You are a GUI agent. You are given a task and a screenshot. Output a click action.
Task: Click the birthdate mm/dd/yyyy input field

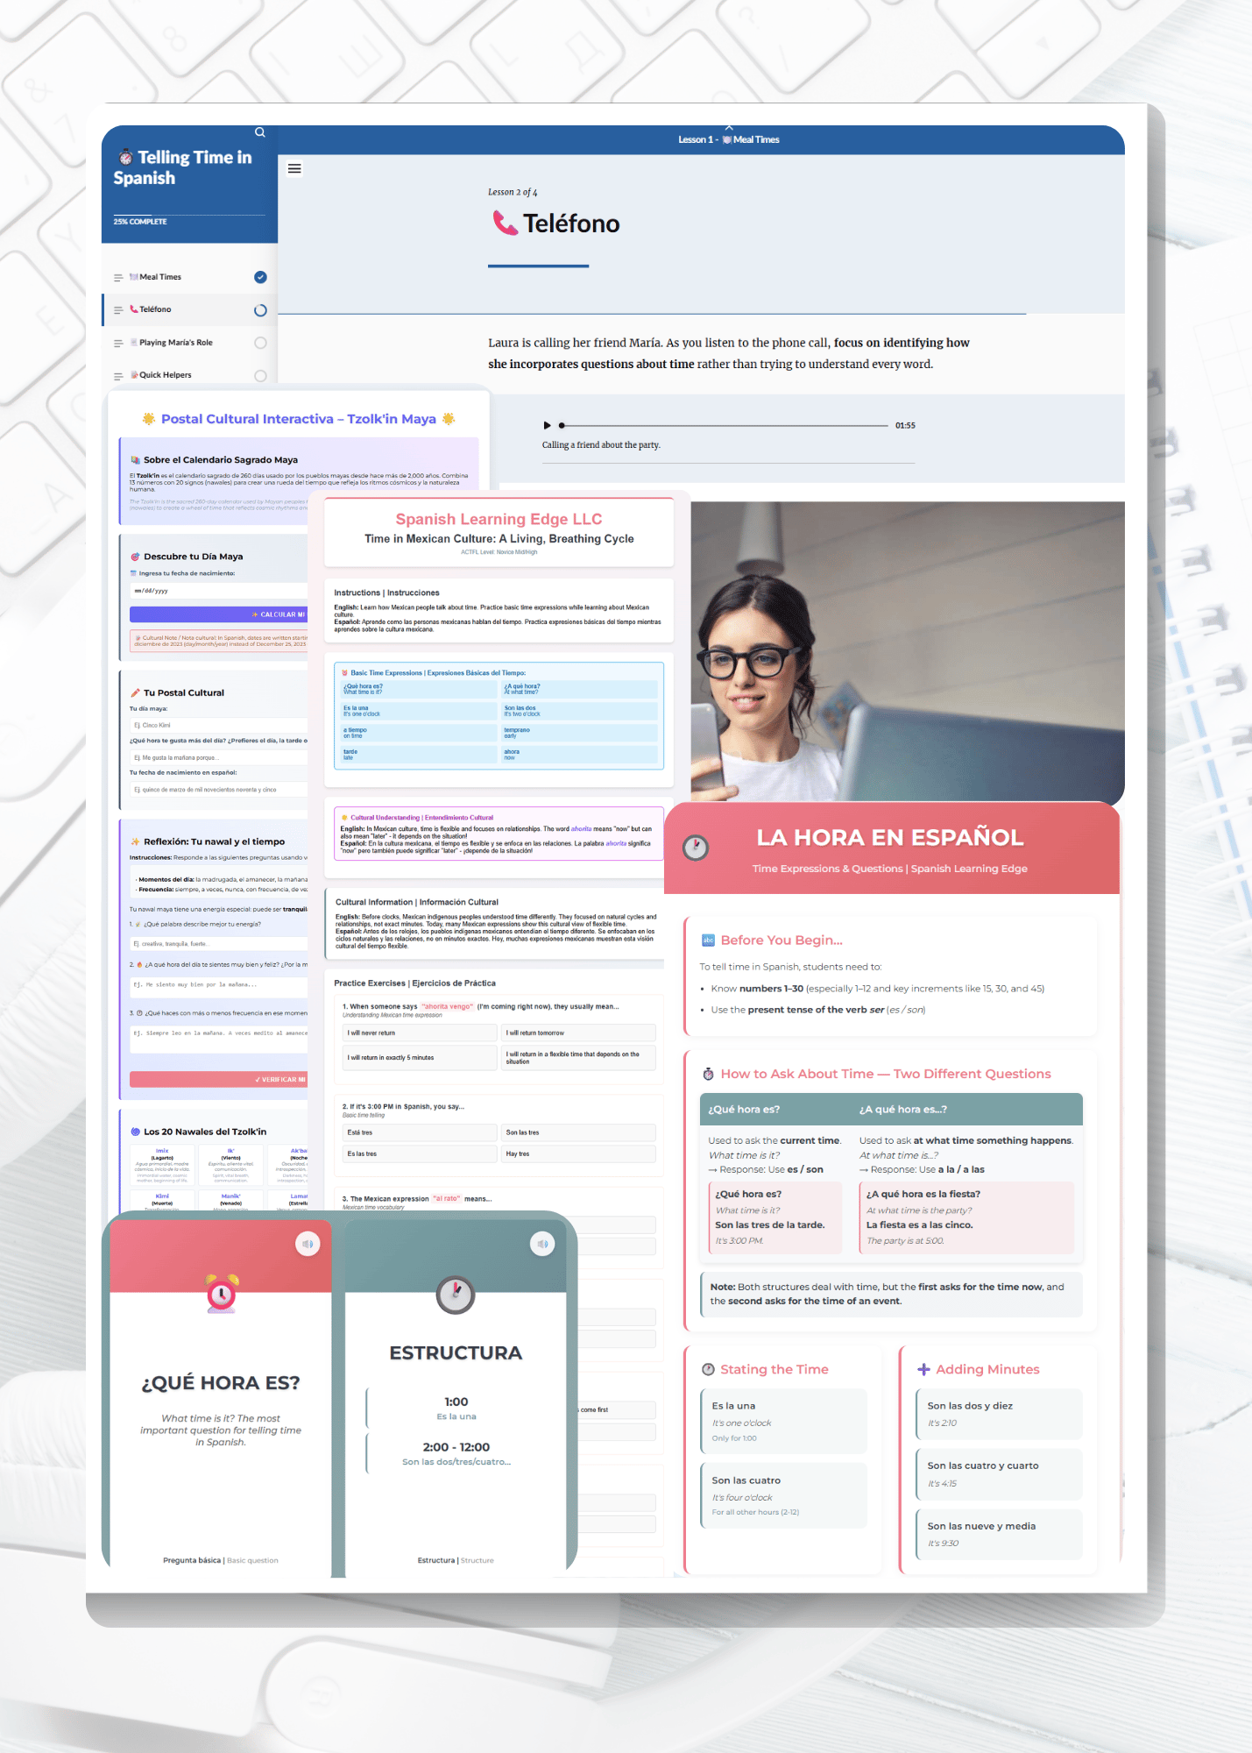pos(219,591)
